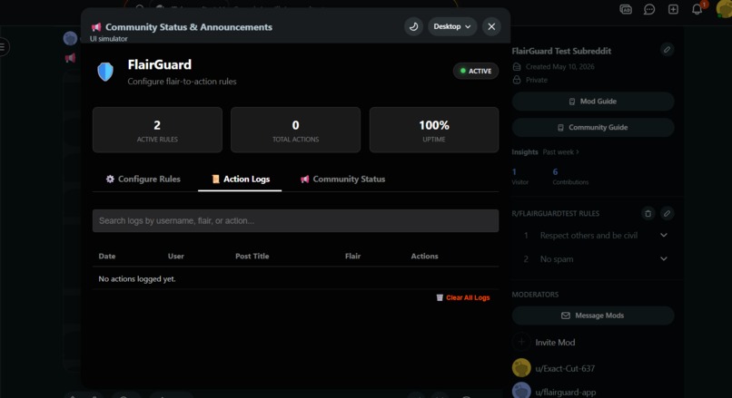Open the Community Guide button
Viewport: 732px width, 398px height.
coord(593,127)
